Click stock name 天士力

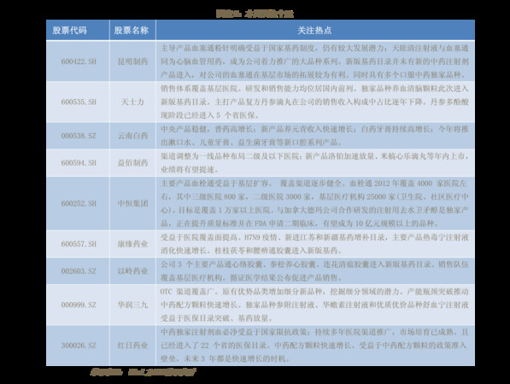[132, 102]
